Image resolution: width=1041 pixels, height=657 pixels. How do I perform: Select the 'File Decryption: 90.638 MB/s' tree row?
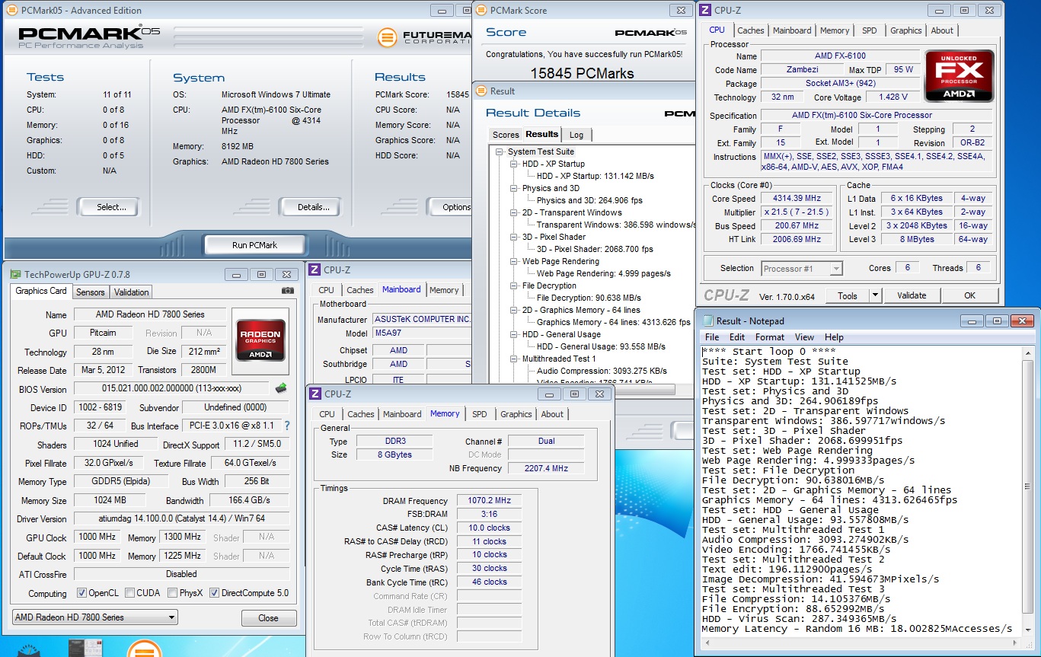pos(589,298)
